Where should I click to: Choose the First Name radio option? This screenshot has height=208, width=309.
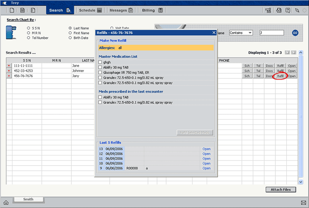point(70,33)
